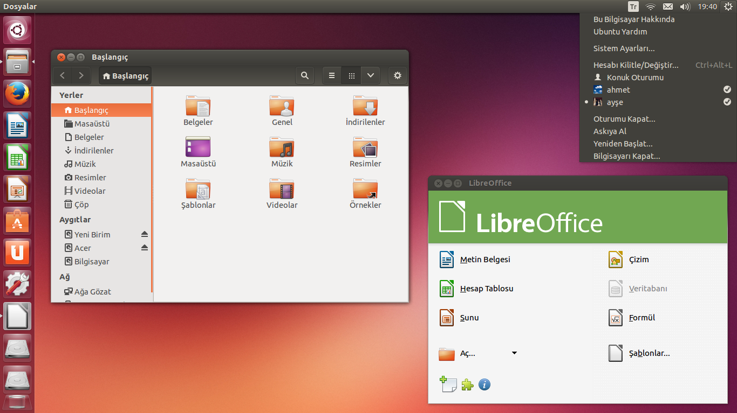Viewport: 737px width, 413px height.
Task: Expand the view options chevron dropdown
Action: [x=371, y=76]
